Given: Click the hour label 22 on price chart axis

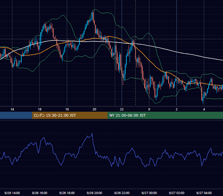Looking at the screenshot, I should click(x=122, y=109).
